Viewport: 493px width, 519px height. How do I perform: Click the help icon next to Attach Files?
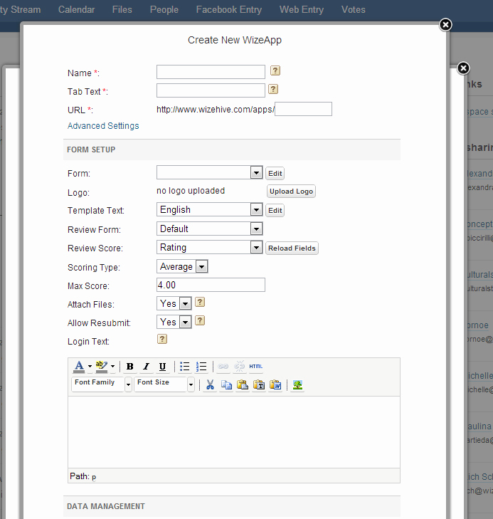(200, 302)
